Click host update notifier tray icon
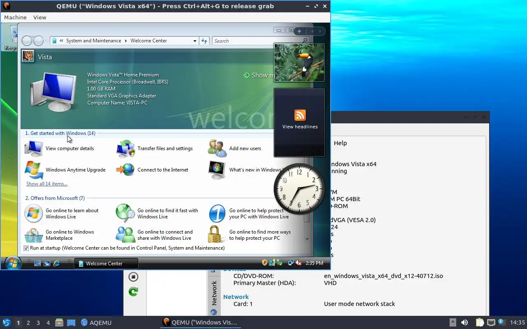 pos(501,322)
